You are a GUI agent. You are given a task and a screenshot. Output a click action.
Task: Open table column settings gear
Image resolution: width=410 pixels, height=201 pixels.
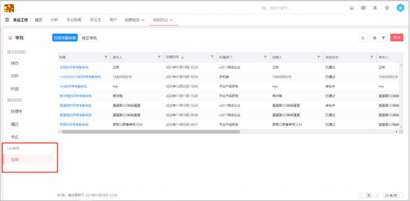374,38
